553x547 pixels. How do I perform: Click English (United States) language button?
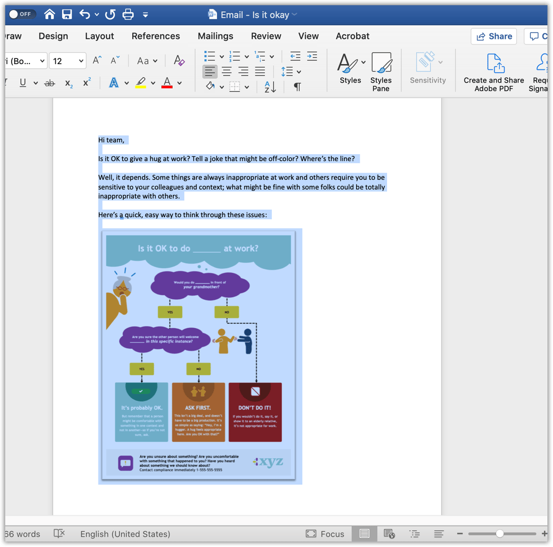[x=125, y=534]
